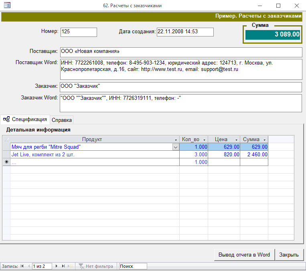Open the Сумма column filter dropdown
The height and width of the screenshot is (271, 306).
[x=264, y=140]
